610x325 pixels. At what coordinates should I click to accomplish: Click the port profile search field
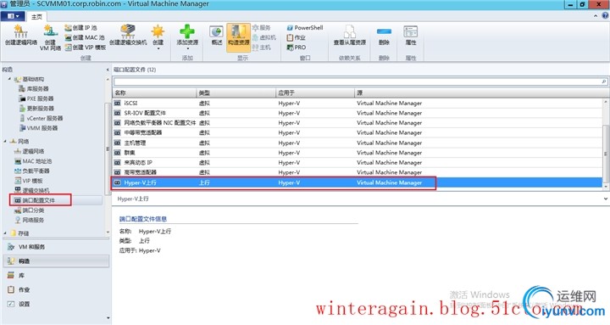pyautogui.click(x=357, y=81)
